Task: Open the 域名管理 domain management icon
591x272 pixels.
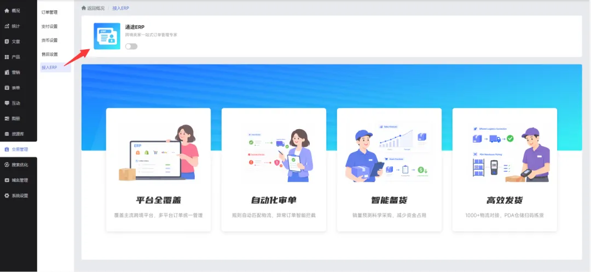Action: tap(7, 180)
